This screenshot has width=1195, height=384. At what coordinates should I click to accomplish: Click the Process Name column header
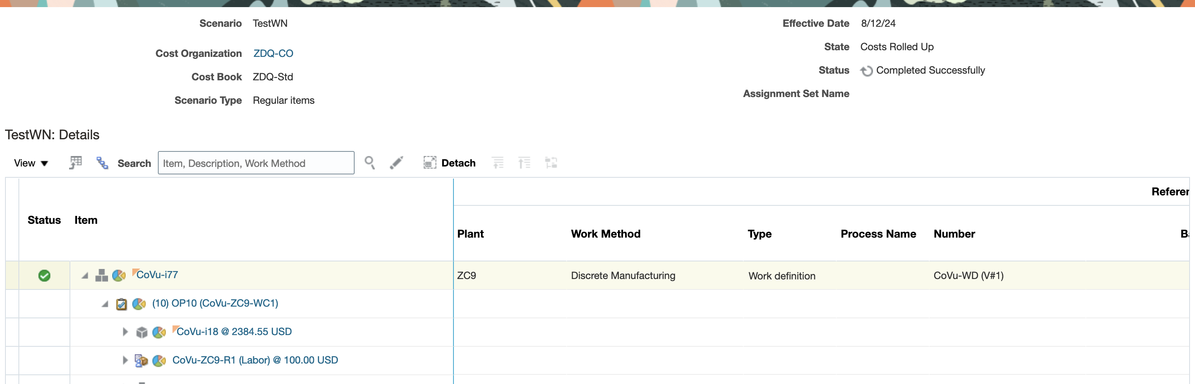[878, 234]
